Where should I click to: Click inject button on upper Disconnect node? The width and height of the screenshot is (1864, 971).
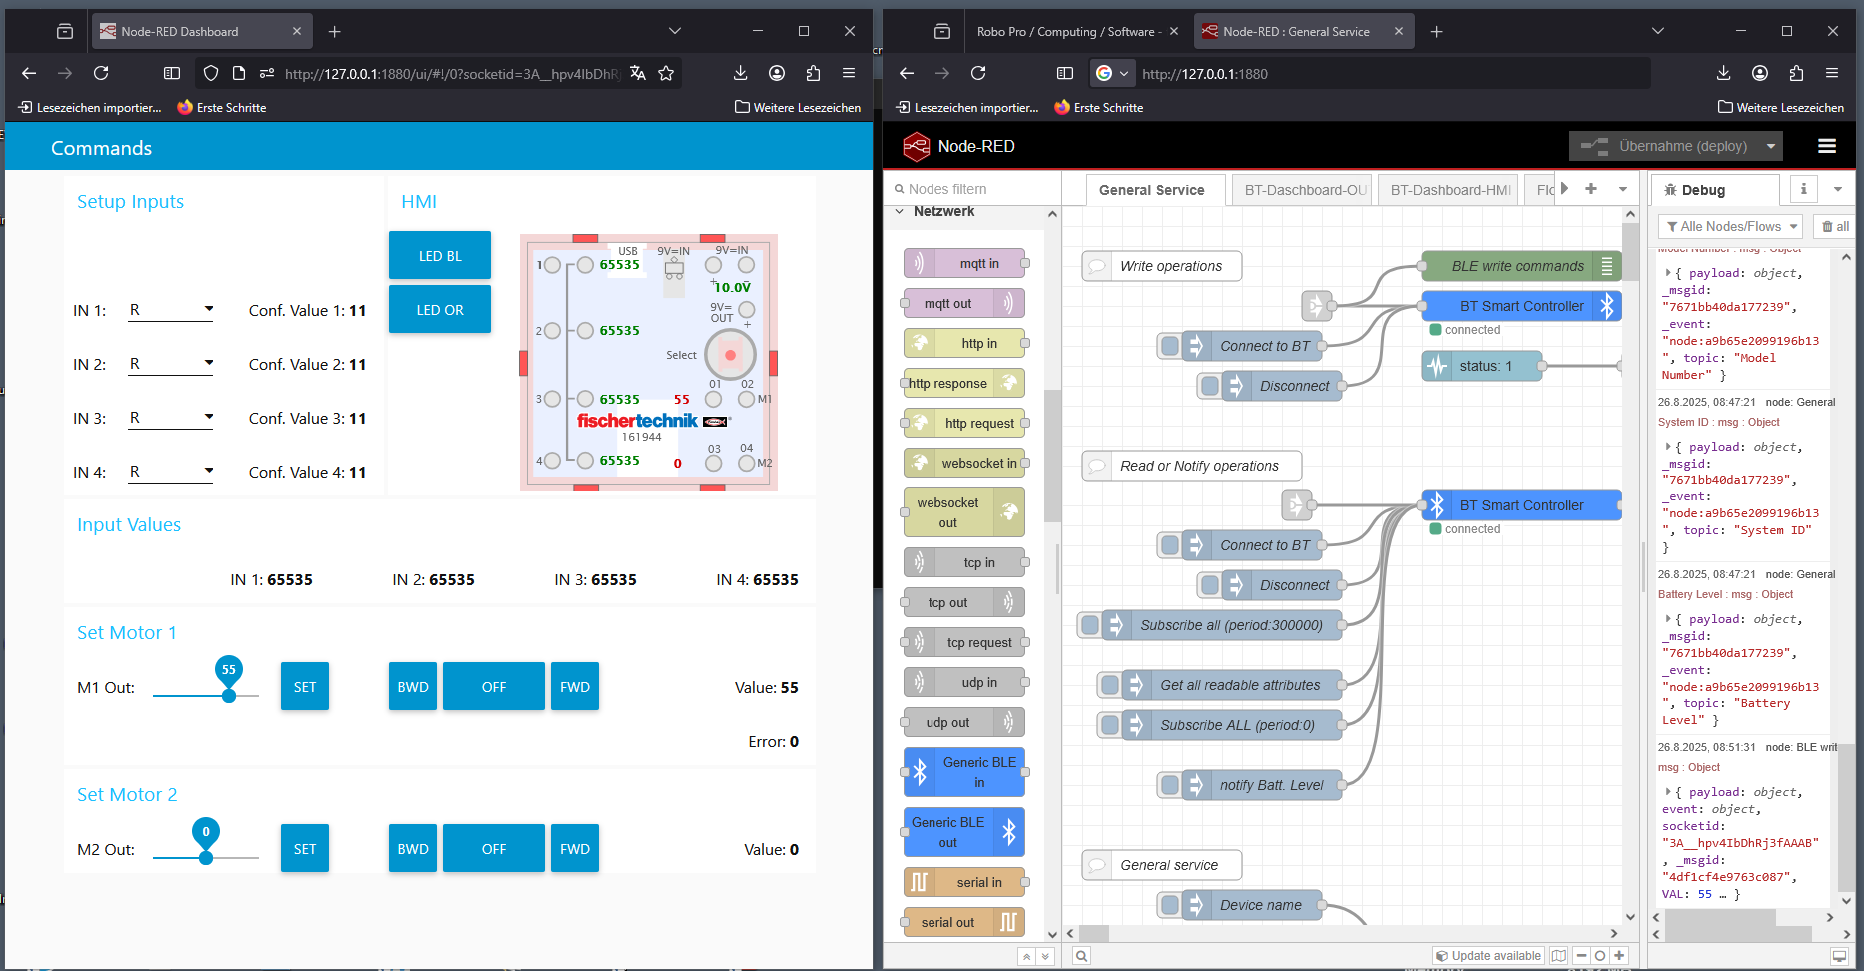click(x=1210, y=386)
